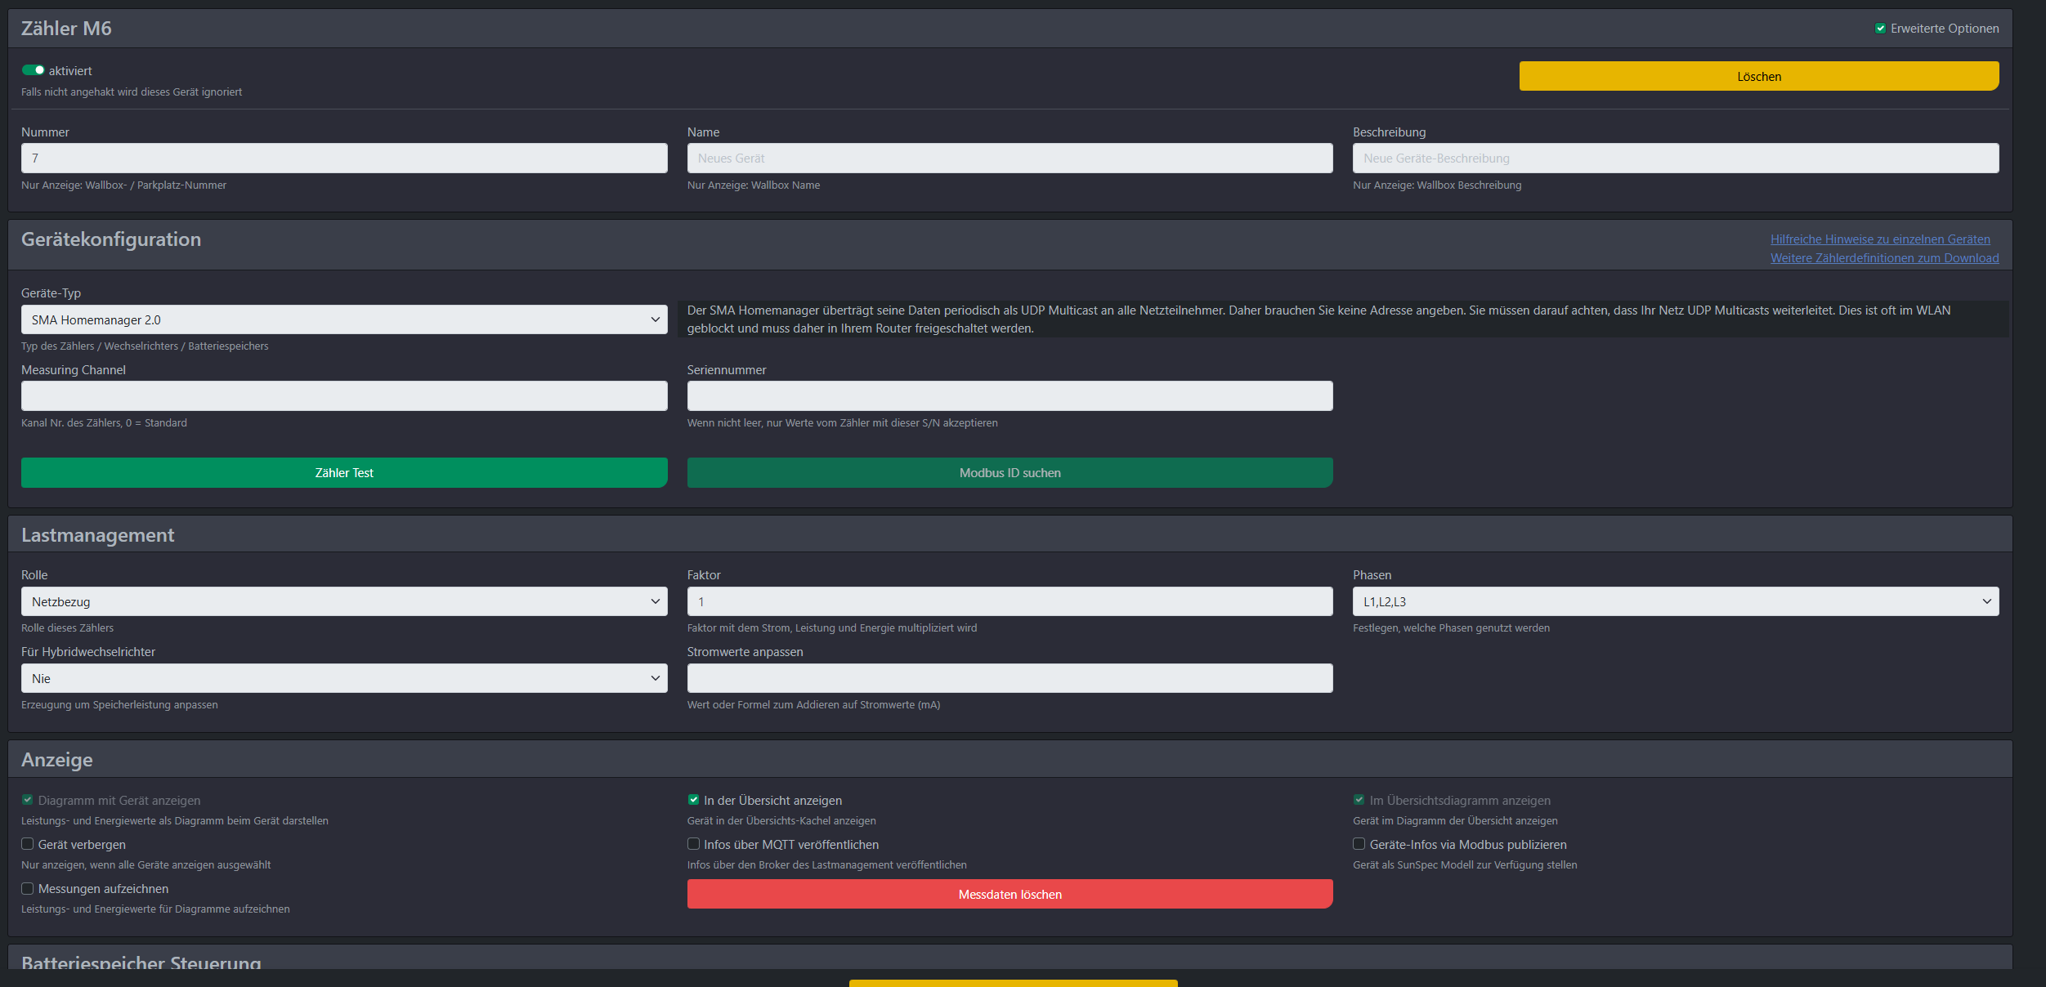The width and height of the screenshot is (2046, 987).
Task: Open Weitere Zählerdefinitionen zum Download link
Action: pos(1884,258)
